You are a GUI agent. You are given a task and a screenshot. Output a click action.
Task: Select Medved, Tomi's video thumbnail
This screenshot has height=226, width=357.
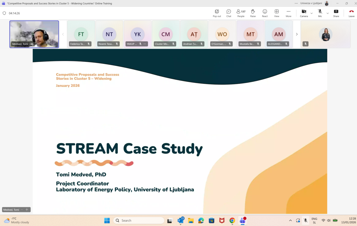click(34, 34)
